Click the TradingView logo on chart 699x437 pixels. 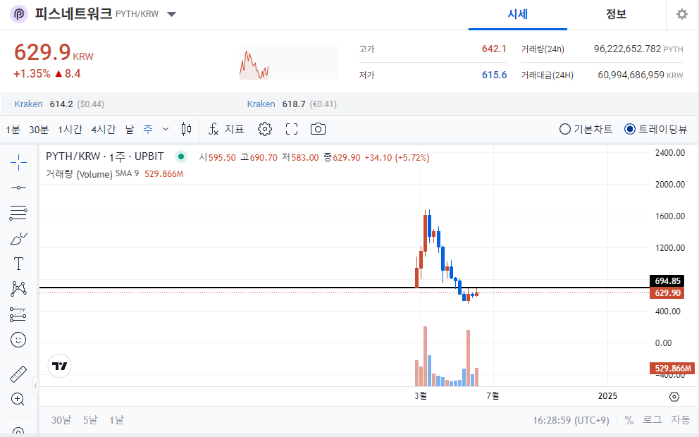click(59, 366)
